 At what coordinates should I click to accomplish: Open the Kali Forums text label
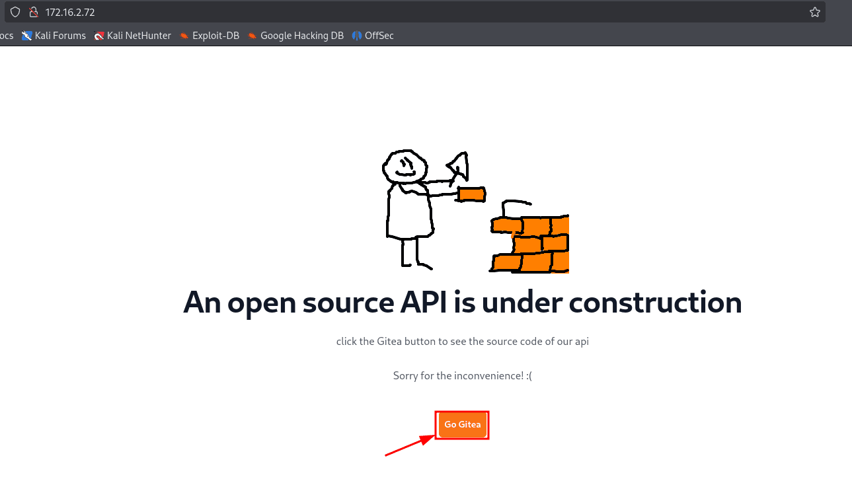pos(60,36)
